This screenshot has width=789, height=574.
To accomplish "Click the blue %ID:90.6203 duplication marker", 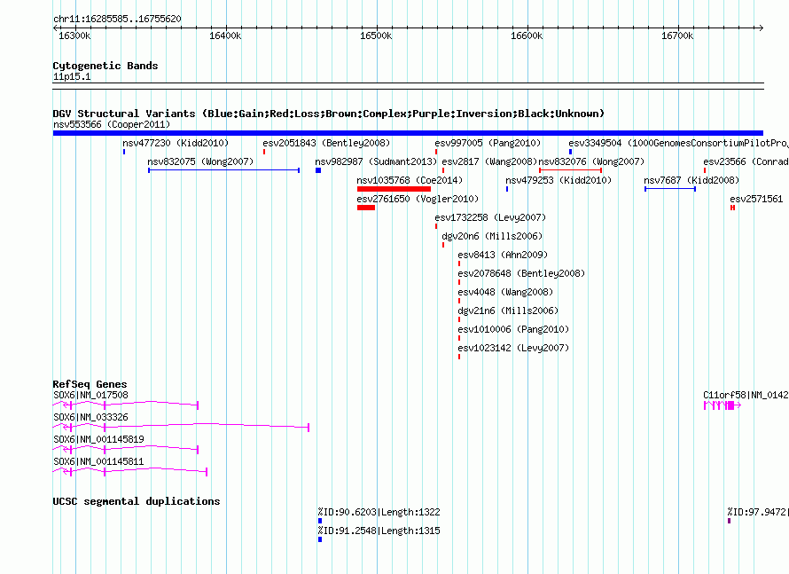I will (x=319, y=521).
